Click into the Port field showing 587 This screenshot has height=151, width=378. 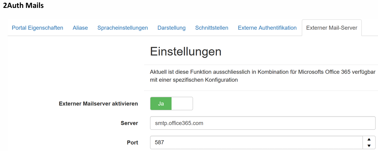click(x=256, y=142)
